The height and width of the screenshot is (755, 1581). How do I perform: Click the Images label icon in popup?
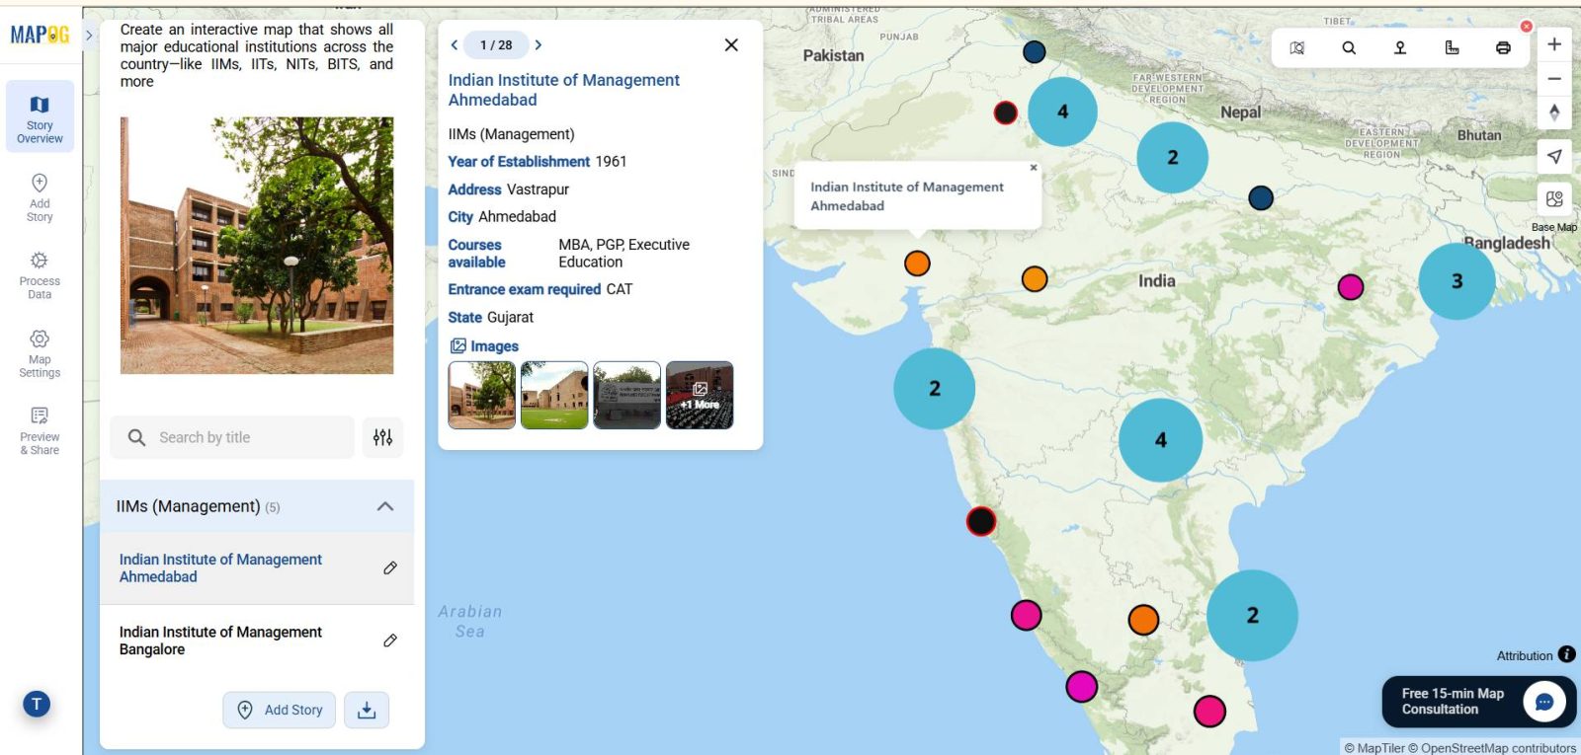tap(458, 345)
